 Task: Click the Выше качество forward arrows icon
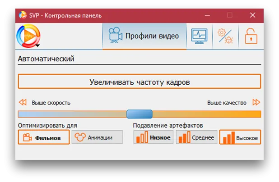pyautogui.click(x=256, y=102)
